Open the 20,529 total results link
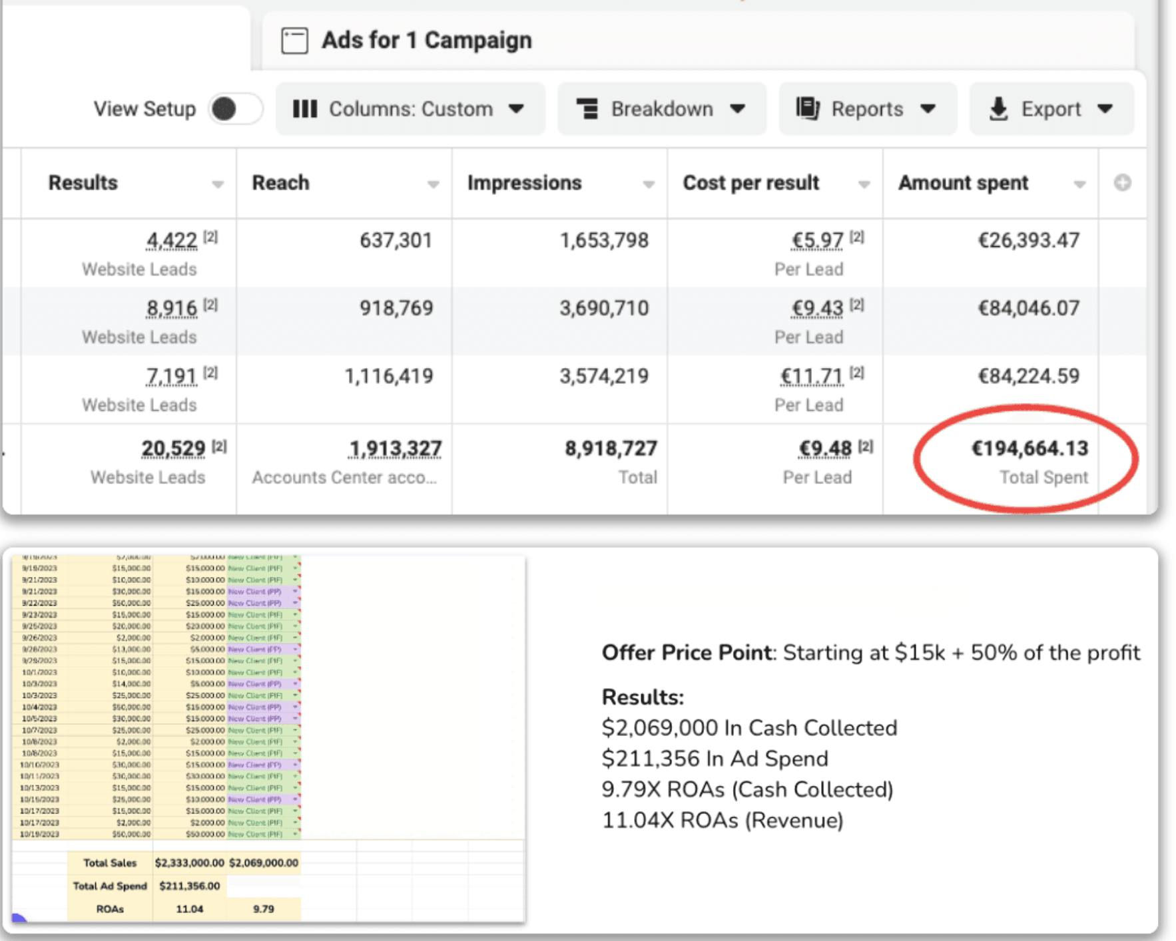 click(x=173, y=449)
